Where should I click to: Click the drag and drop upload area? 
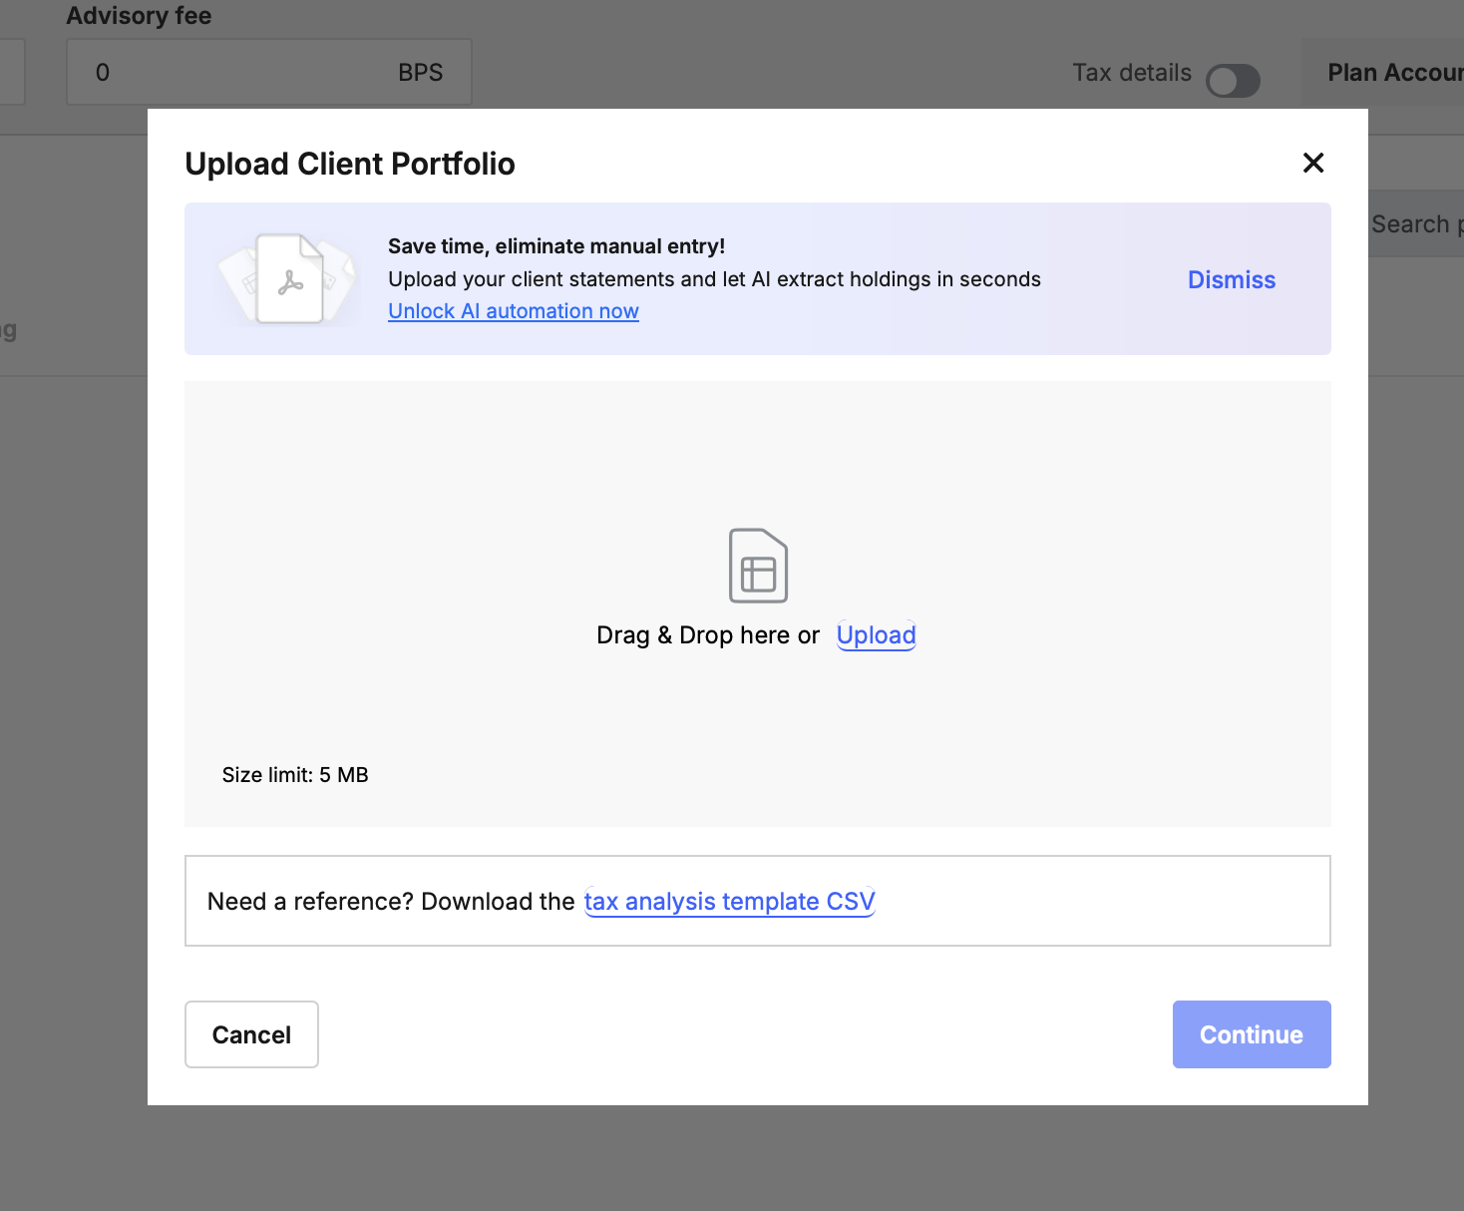coord(758,604)
